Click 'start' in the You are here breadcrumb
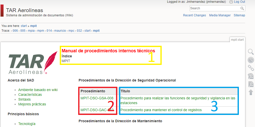 pos(24,26)
